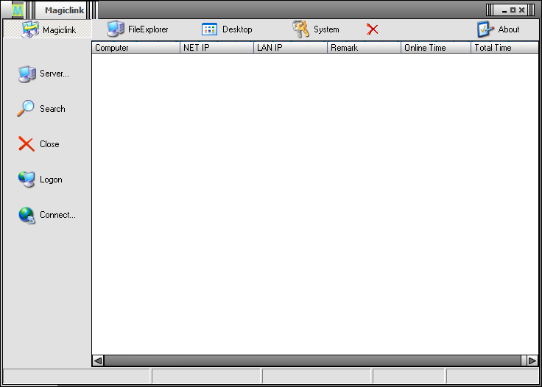Click the NET IP column header

tap(217, 48)
